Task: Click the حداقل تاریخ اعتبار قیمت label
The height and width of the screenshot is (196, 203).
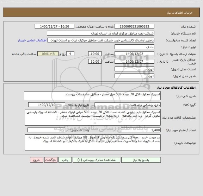Action: 184,62
